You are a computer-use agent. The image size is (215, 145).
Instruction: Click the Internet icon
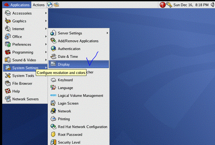click(x=8, y=29)
